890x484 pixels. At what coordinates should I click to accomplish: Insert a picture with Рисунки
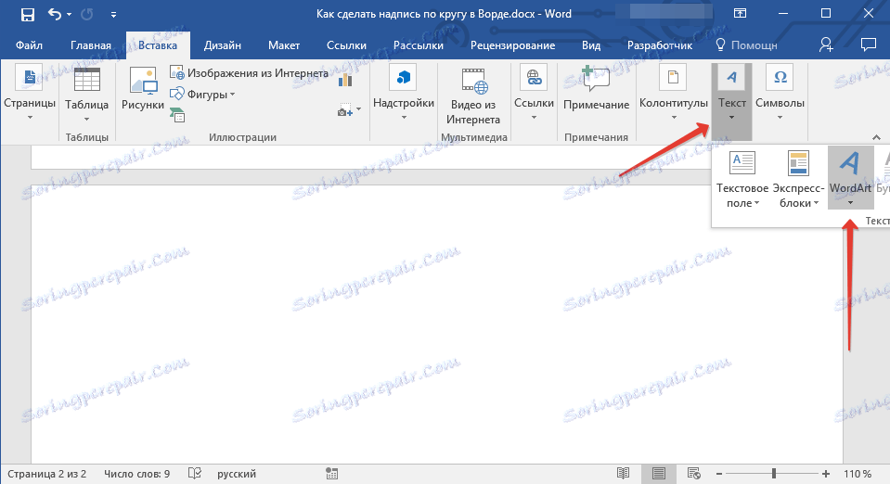143,90
